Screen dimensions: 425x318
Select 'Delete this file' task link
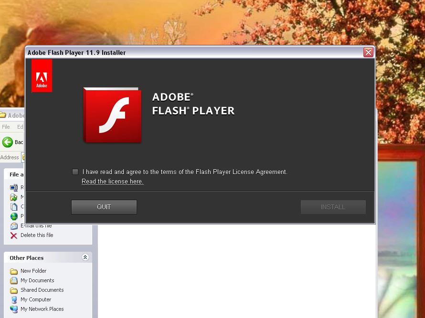pyautogui.click(x=37, y=235)
